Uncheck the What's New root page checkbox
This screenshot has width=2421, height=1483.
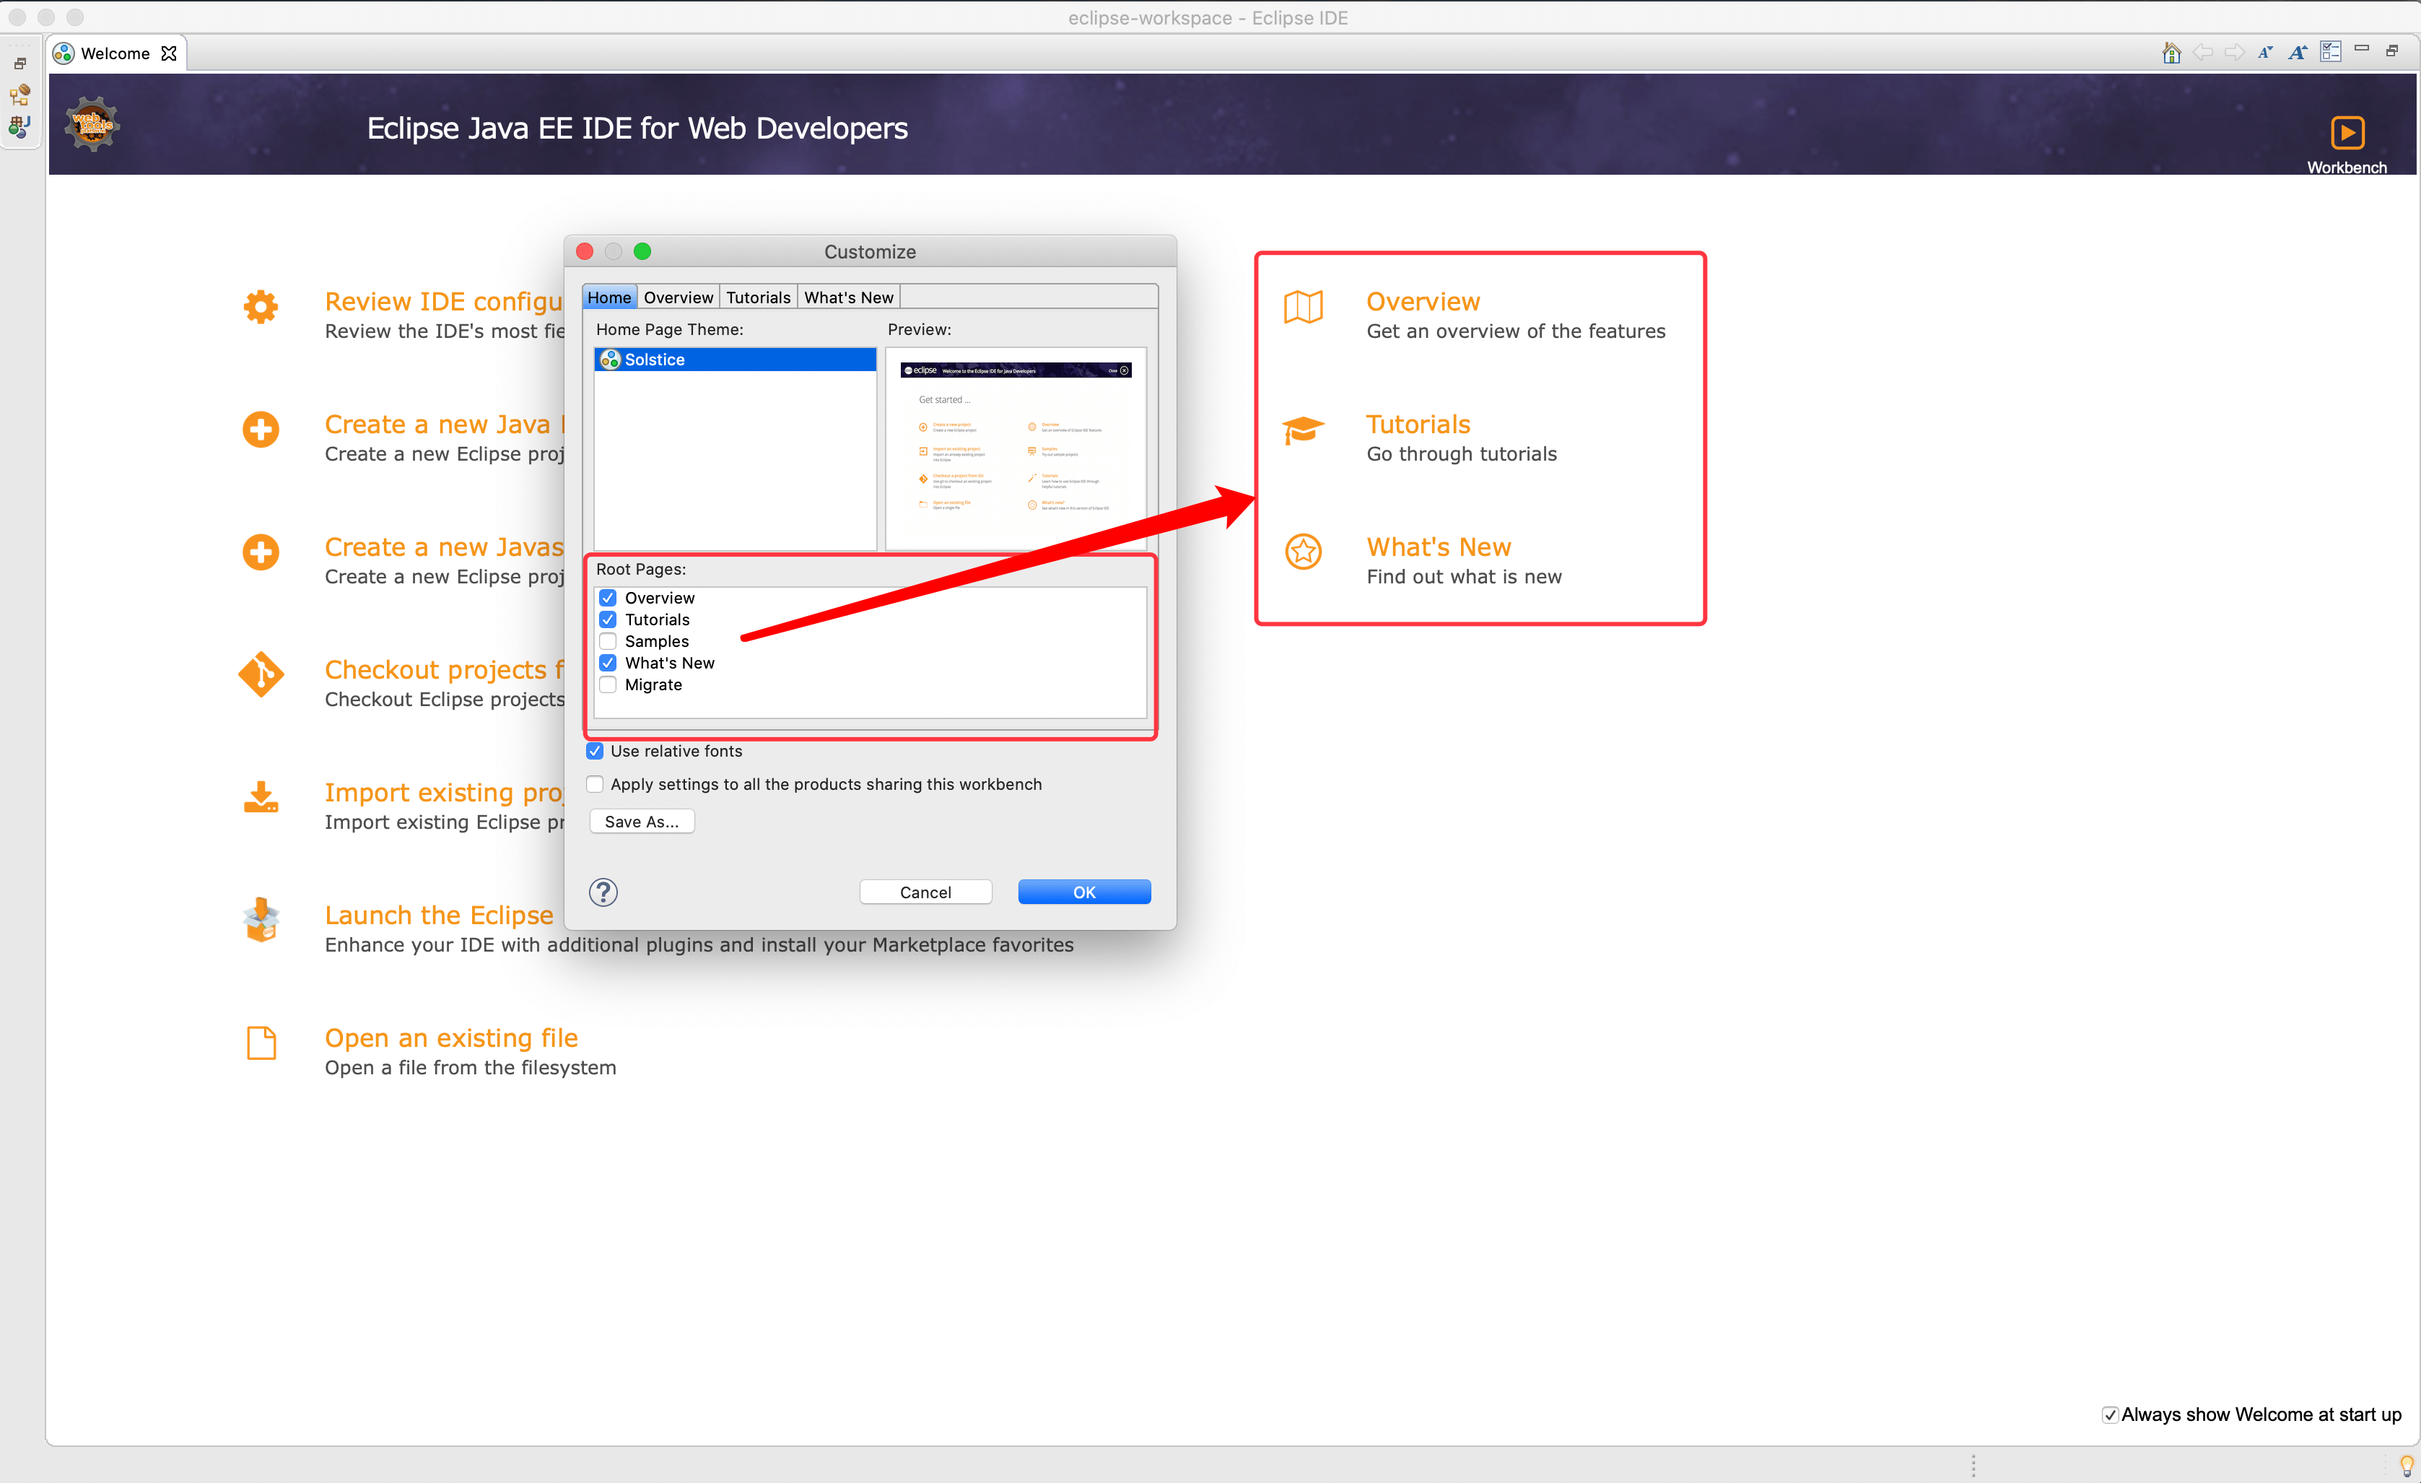point(608,662)
